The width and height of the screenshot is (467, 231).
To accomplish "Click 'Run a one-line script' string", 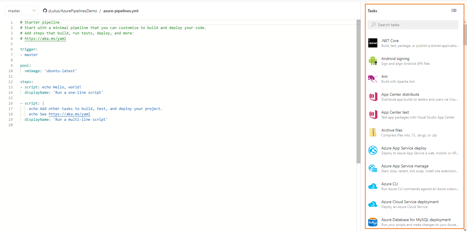I will tap(78, 93).
